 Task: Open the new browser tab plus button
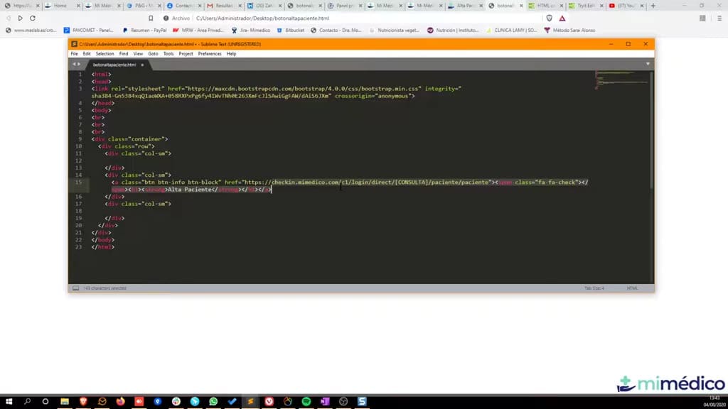[653, 6]
